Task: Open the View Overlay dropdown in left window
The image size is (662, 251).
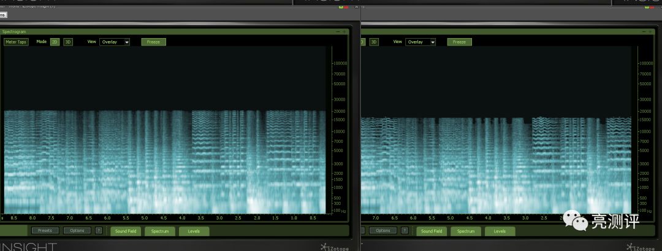Action: coord(115,42)
